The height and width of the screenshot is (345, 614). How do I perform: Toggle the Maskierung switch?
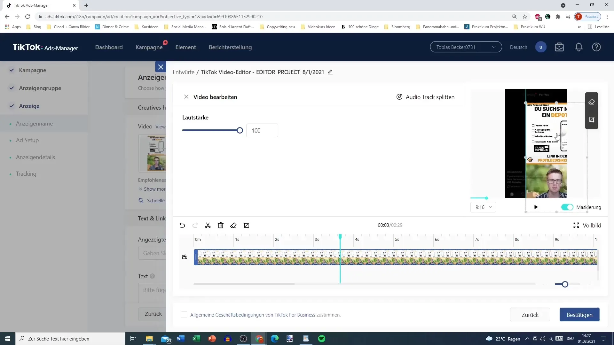coord(567,207)
